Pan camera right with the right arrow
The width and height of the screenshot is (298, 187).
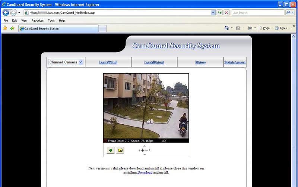tap(150, 150)
